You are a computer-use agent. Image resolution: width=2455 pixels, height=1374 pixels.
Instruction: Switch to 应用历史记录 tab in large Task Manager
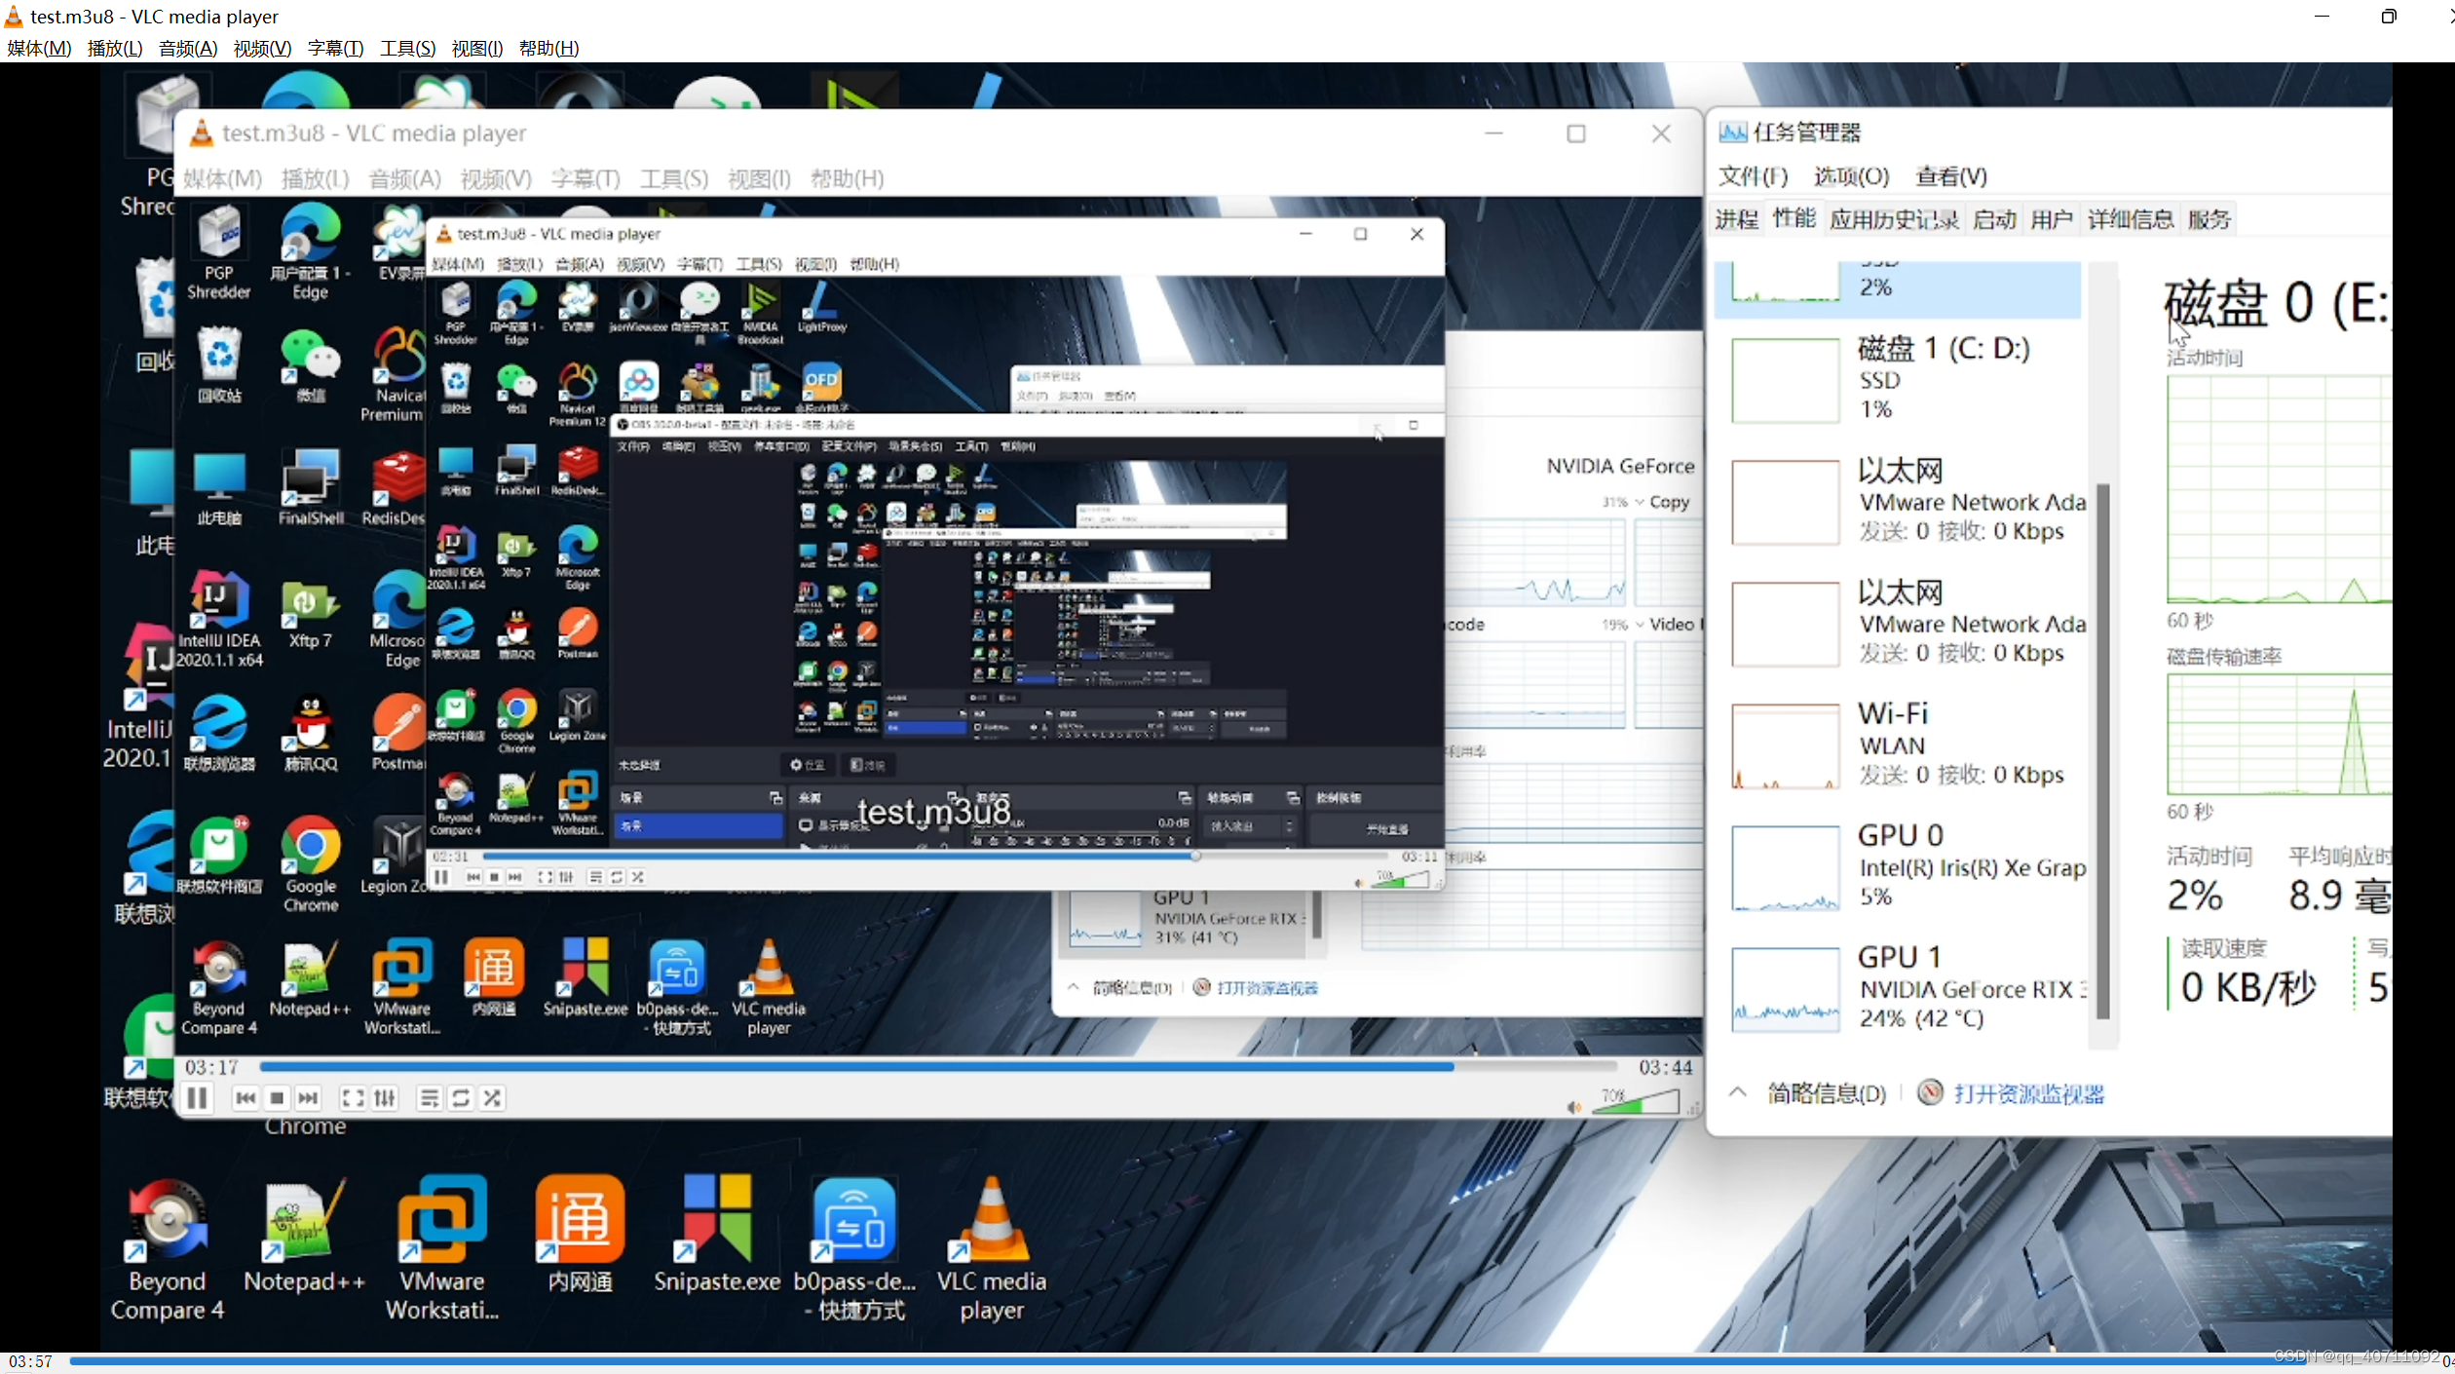pyautogui.click(x=1894, y=219)
